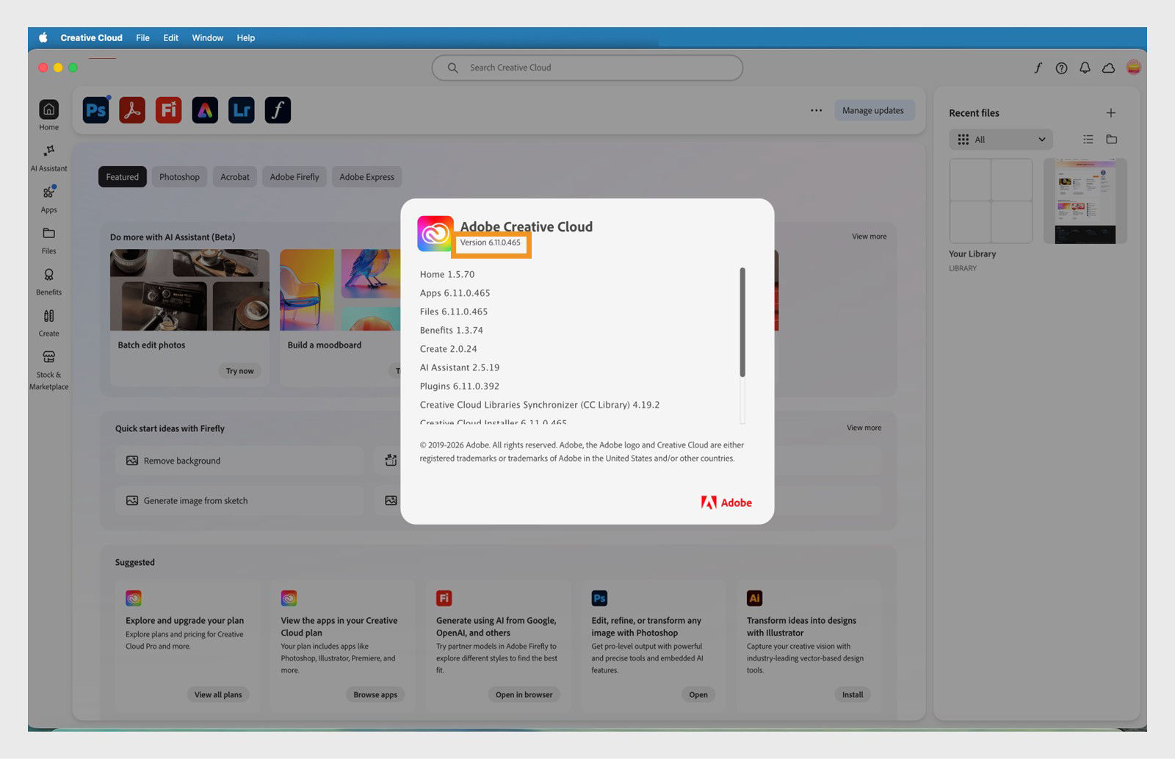Click View all plans button
The height and width of the screenshot is (759, 1175).
coord(218,694)
